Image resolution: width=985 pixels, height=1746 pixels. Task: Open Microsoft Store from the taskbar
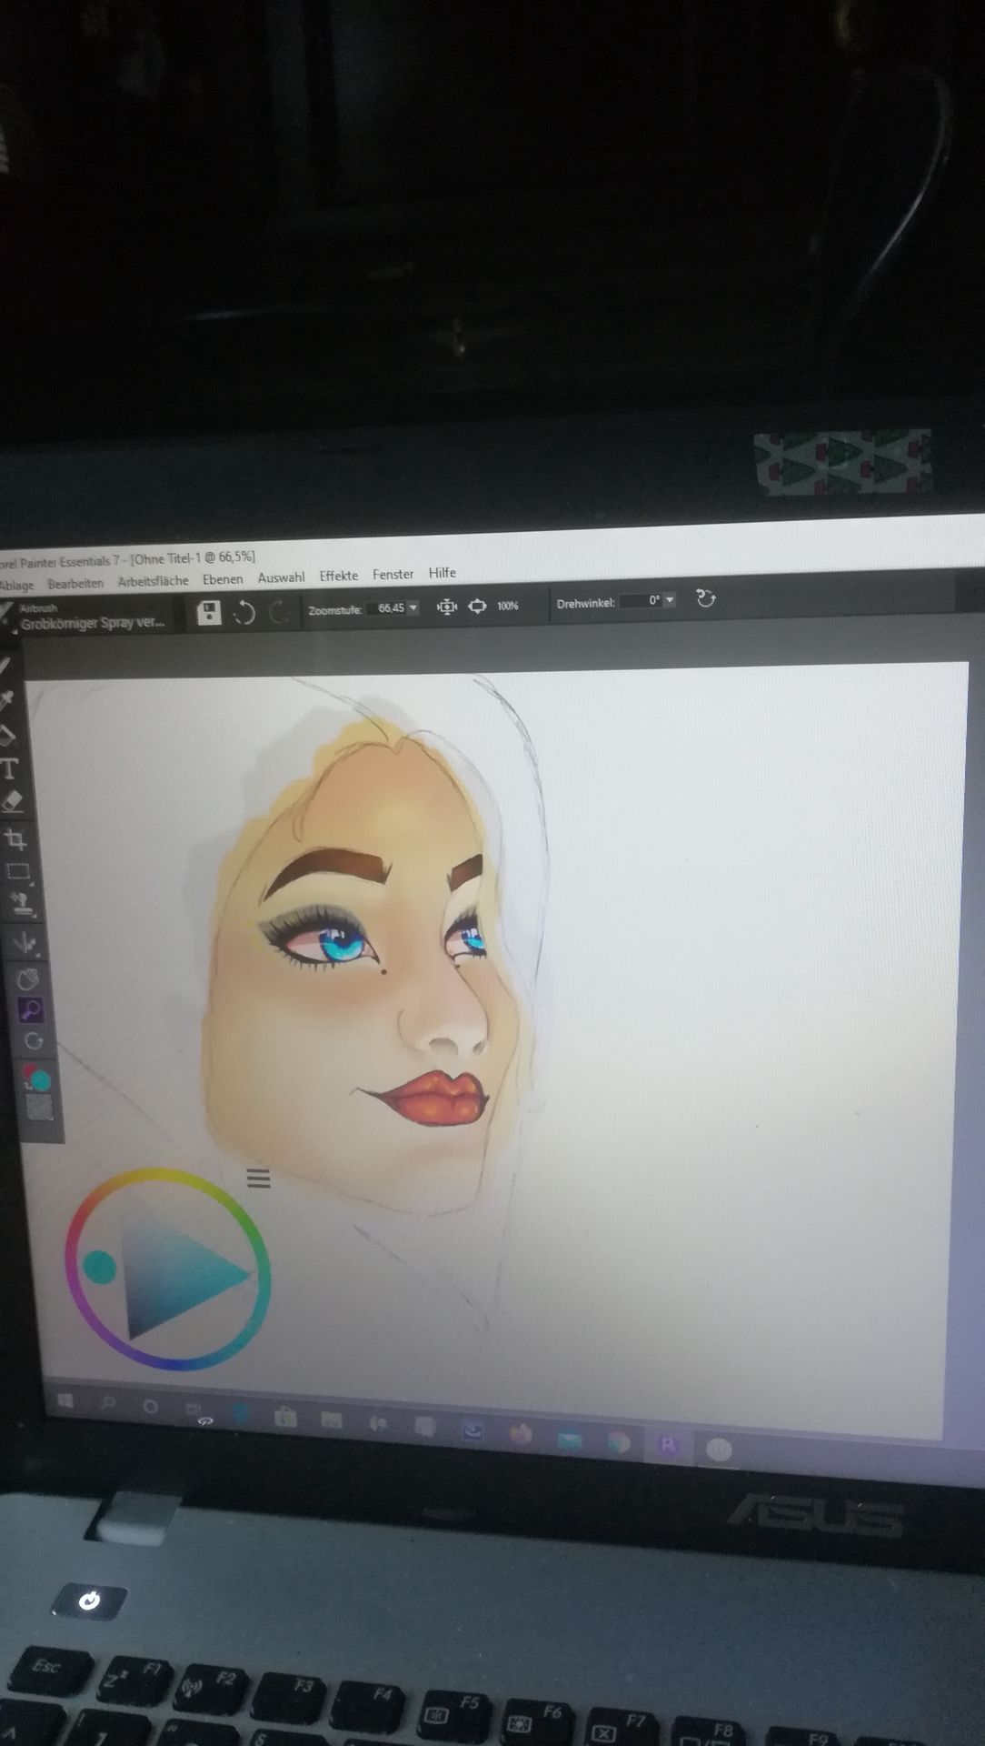point(285,1416)
